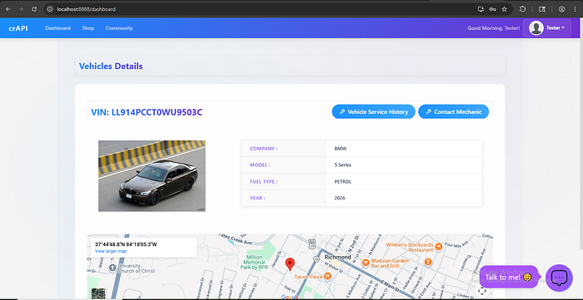Go back with the browser back arrow

(x=7, y=9)
